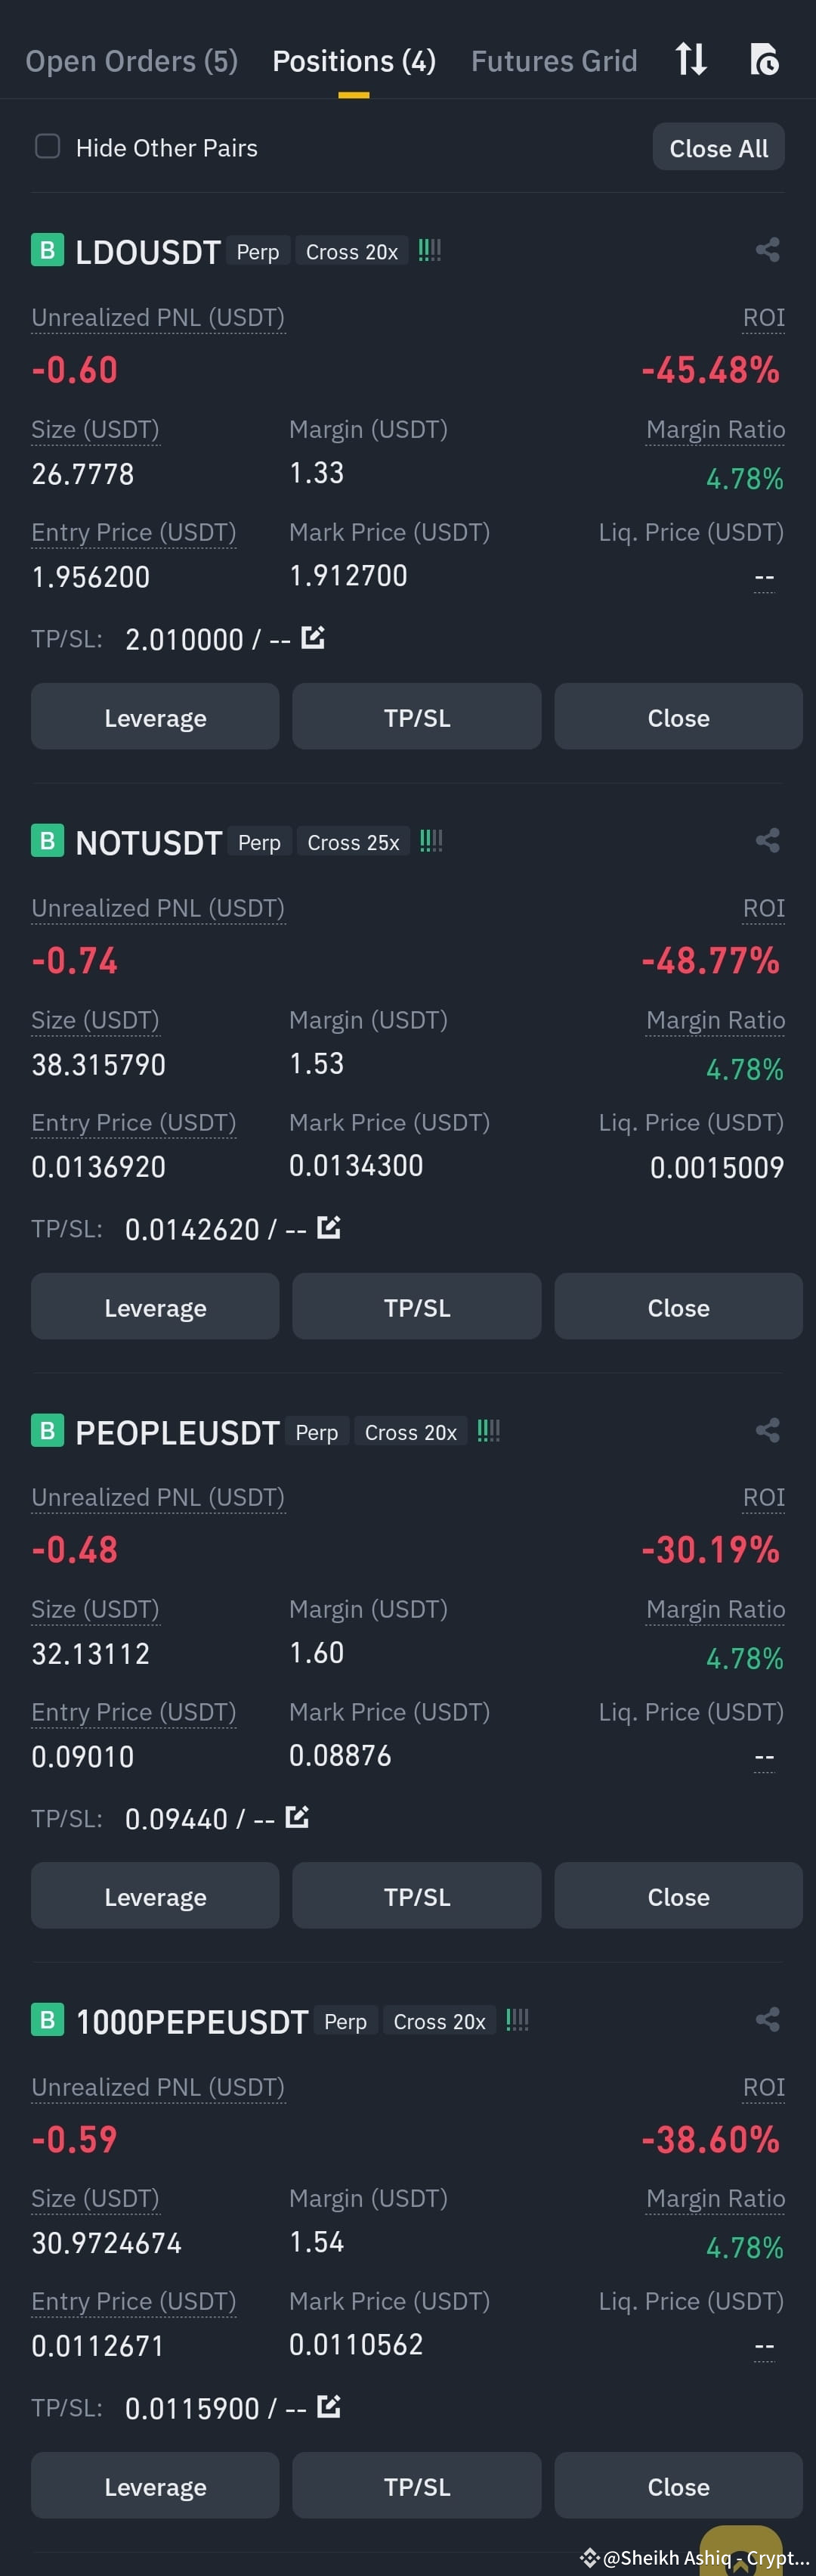The height and width of the screenshot is (2576, 816).
Task: Adjust Leverage for LDOUSDT position
Action: [155, 717]
